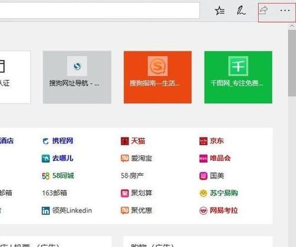
Task: Click the 唯品会 pink logo icon
Action: click(x=203, y=159)
